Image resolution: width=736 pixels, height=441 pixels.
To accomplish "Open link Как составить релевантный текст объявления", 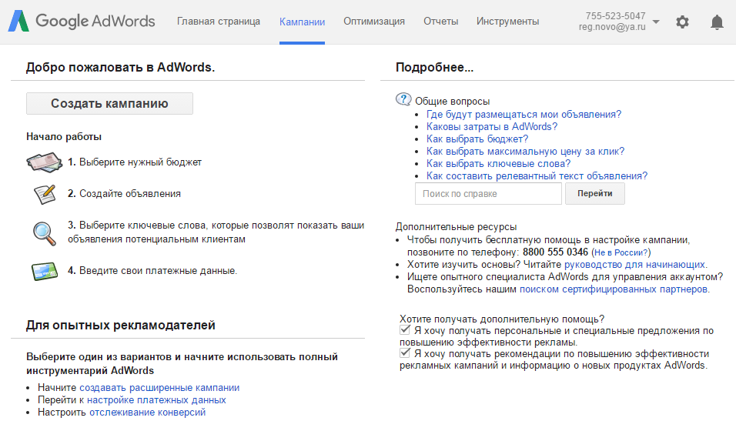I will [537, 176].
